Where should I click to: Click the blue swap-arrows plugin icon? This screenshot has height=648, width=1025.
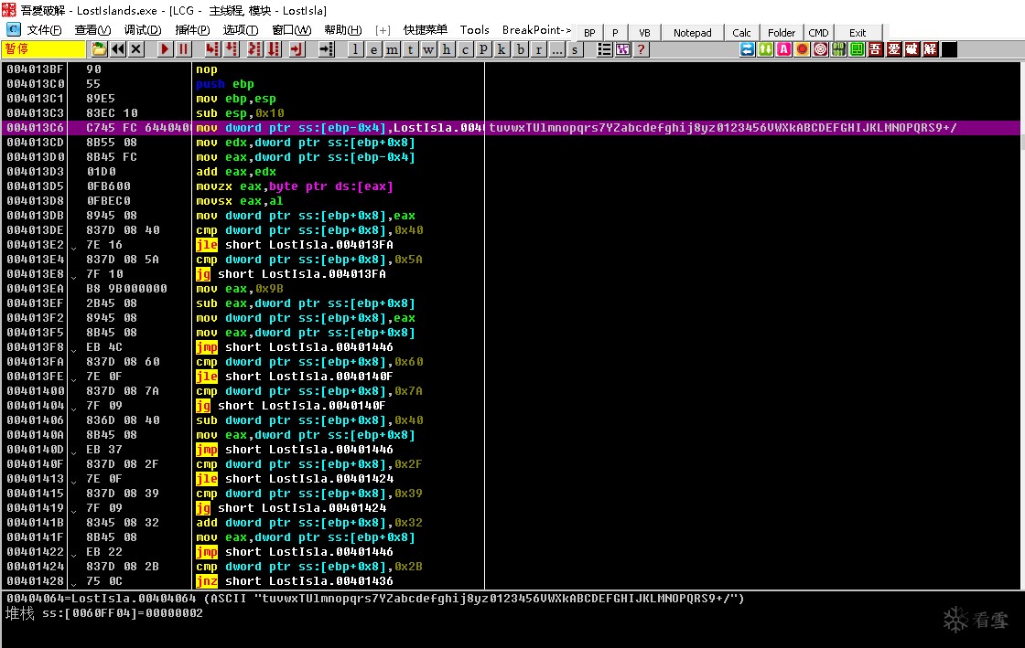pos(747,49)
